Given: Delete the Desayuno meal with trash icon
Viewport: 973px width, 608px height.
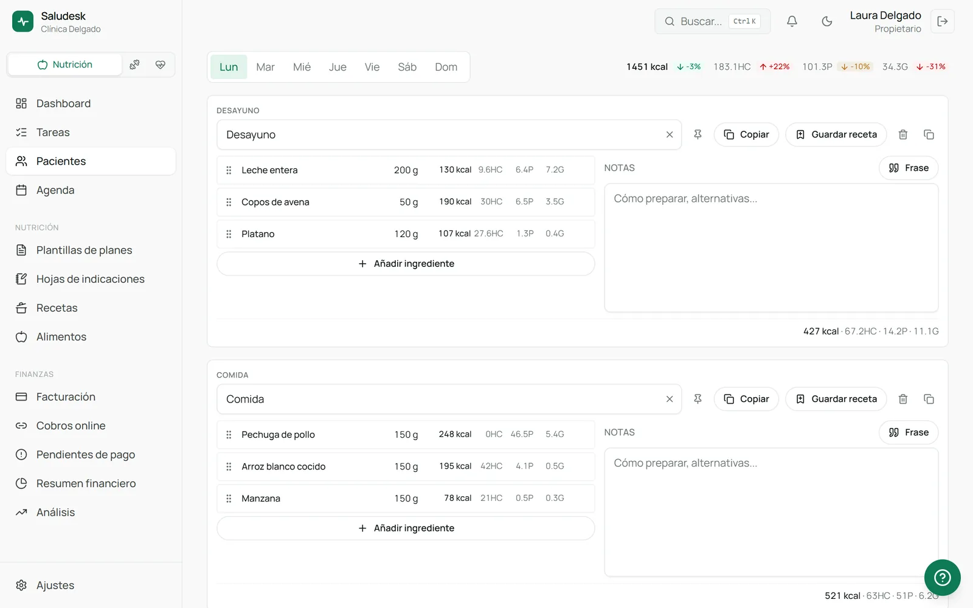Looking at the screenshot, I should pos(903,134).
